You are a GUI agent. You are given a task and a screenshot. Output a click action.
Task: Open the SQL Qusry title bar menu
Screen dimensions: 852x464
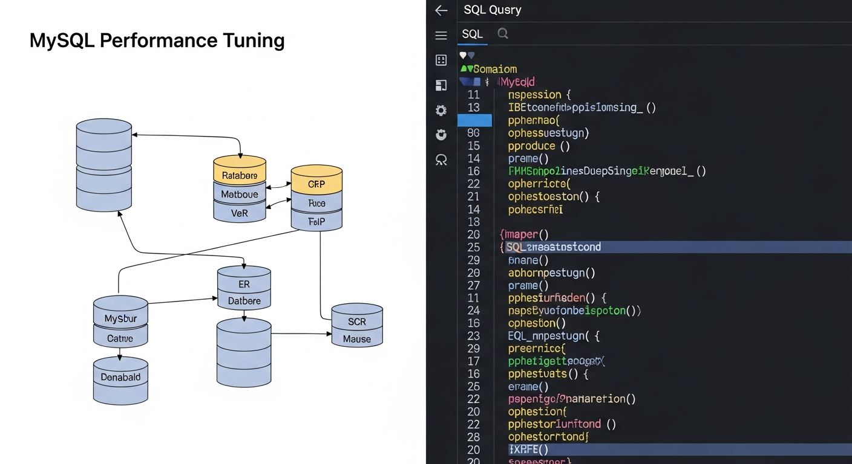click(x=491, y=10)
